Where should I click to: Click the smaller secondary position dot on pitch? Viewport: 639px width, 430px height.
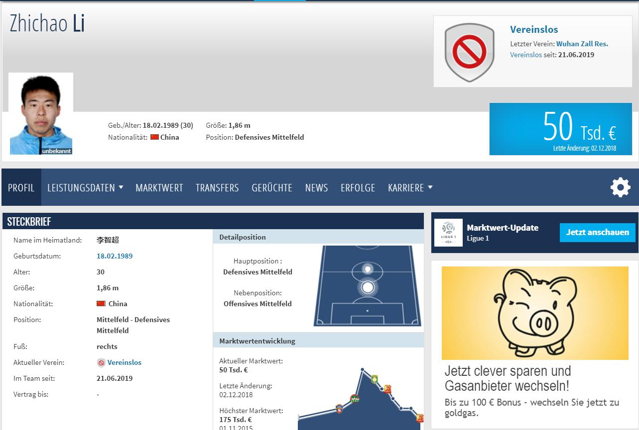[368, 269]
